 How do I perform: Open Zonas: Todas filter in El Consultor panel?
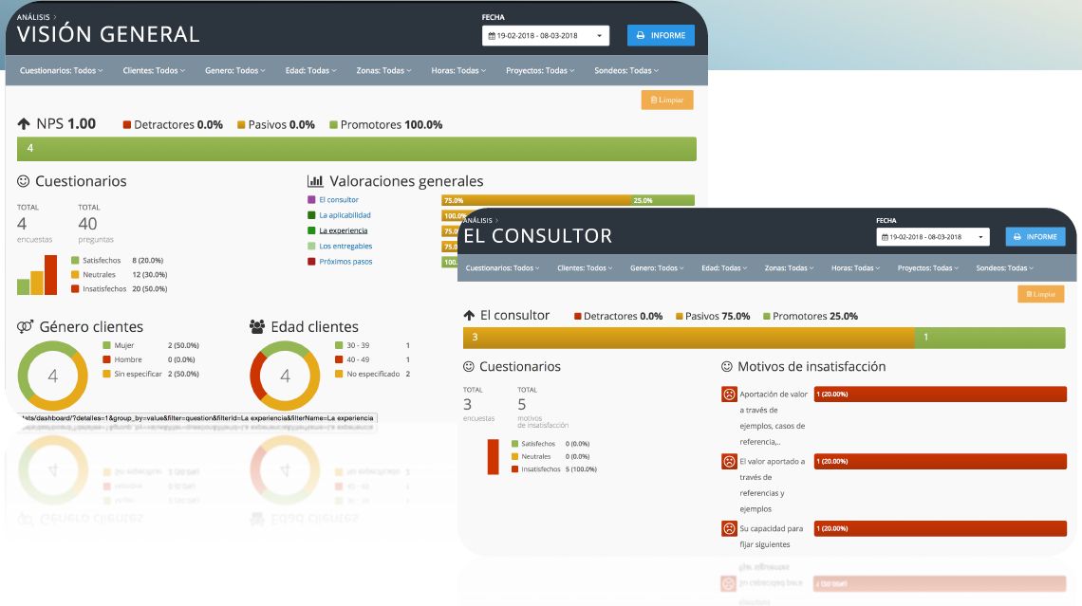(790, 268)
